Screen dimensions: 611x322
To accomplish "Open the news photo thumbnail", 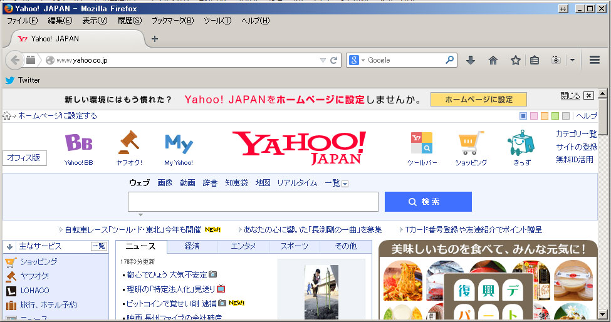I will click(321, 293).
